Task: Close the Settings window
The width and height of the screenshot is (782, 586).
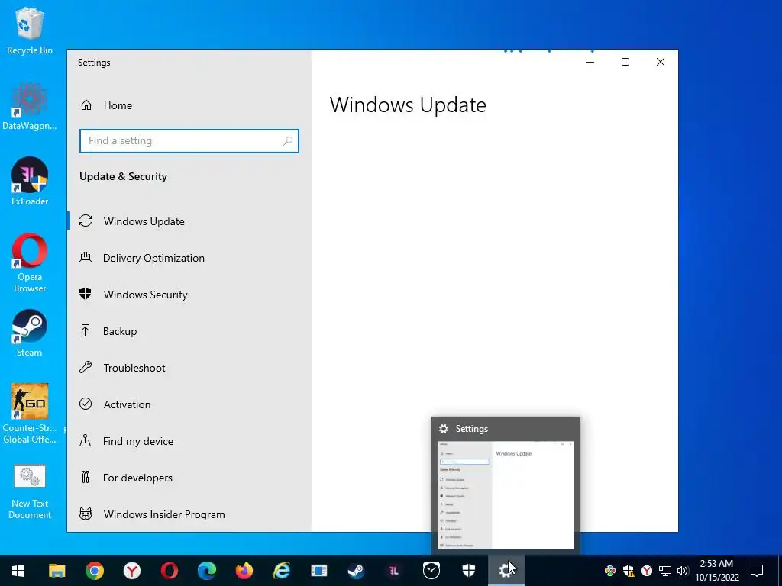Action: tap(661, 62)
